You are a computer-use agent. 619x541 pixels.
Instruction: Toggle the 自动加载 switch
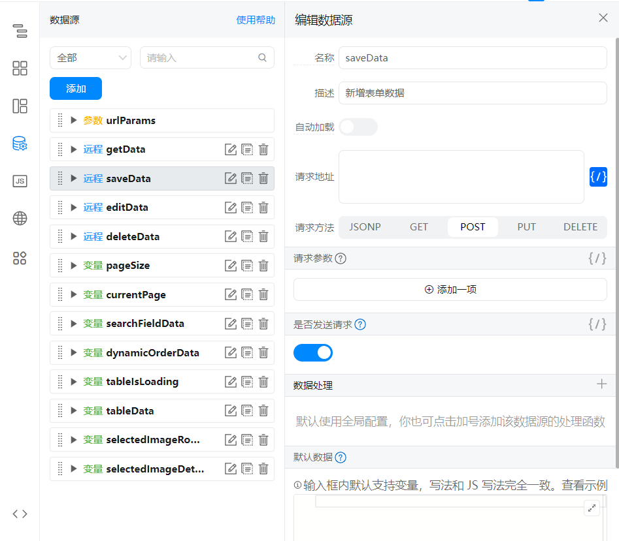(358, 127)
